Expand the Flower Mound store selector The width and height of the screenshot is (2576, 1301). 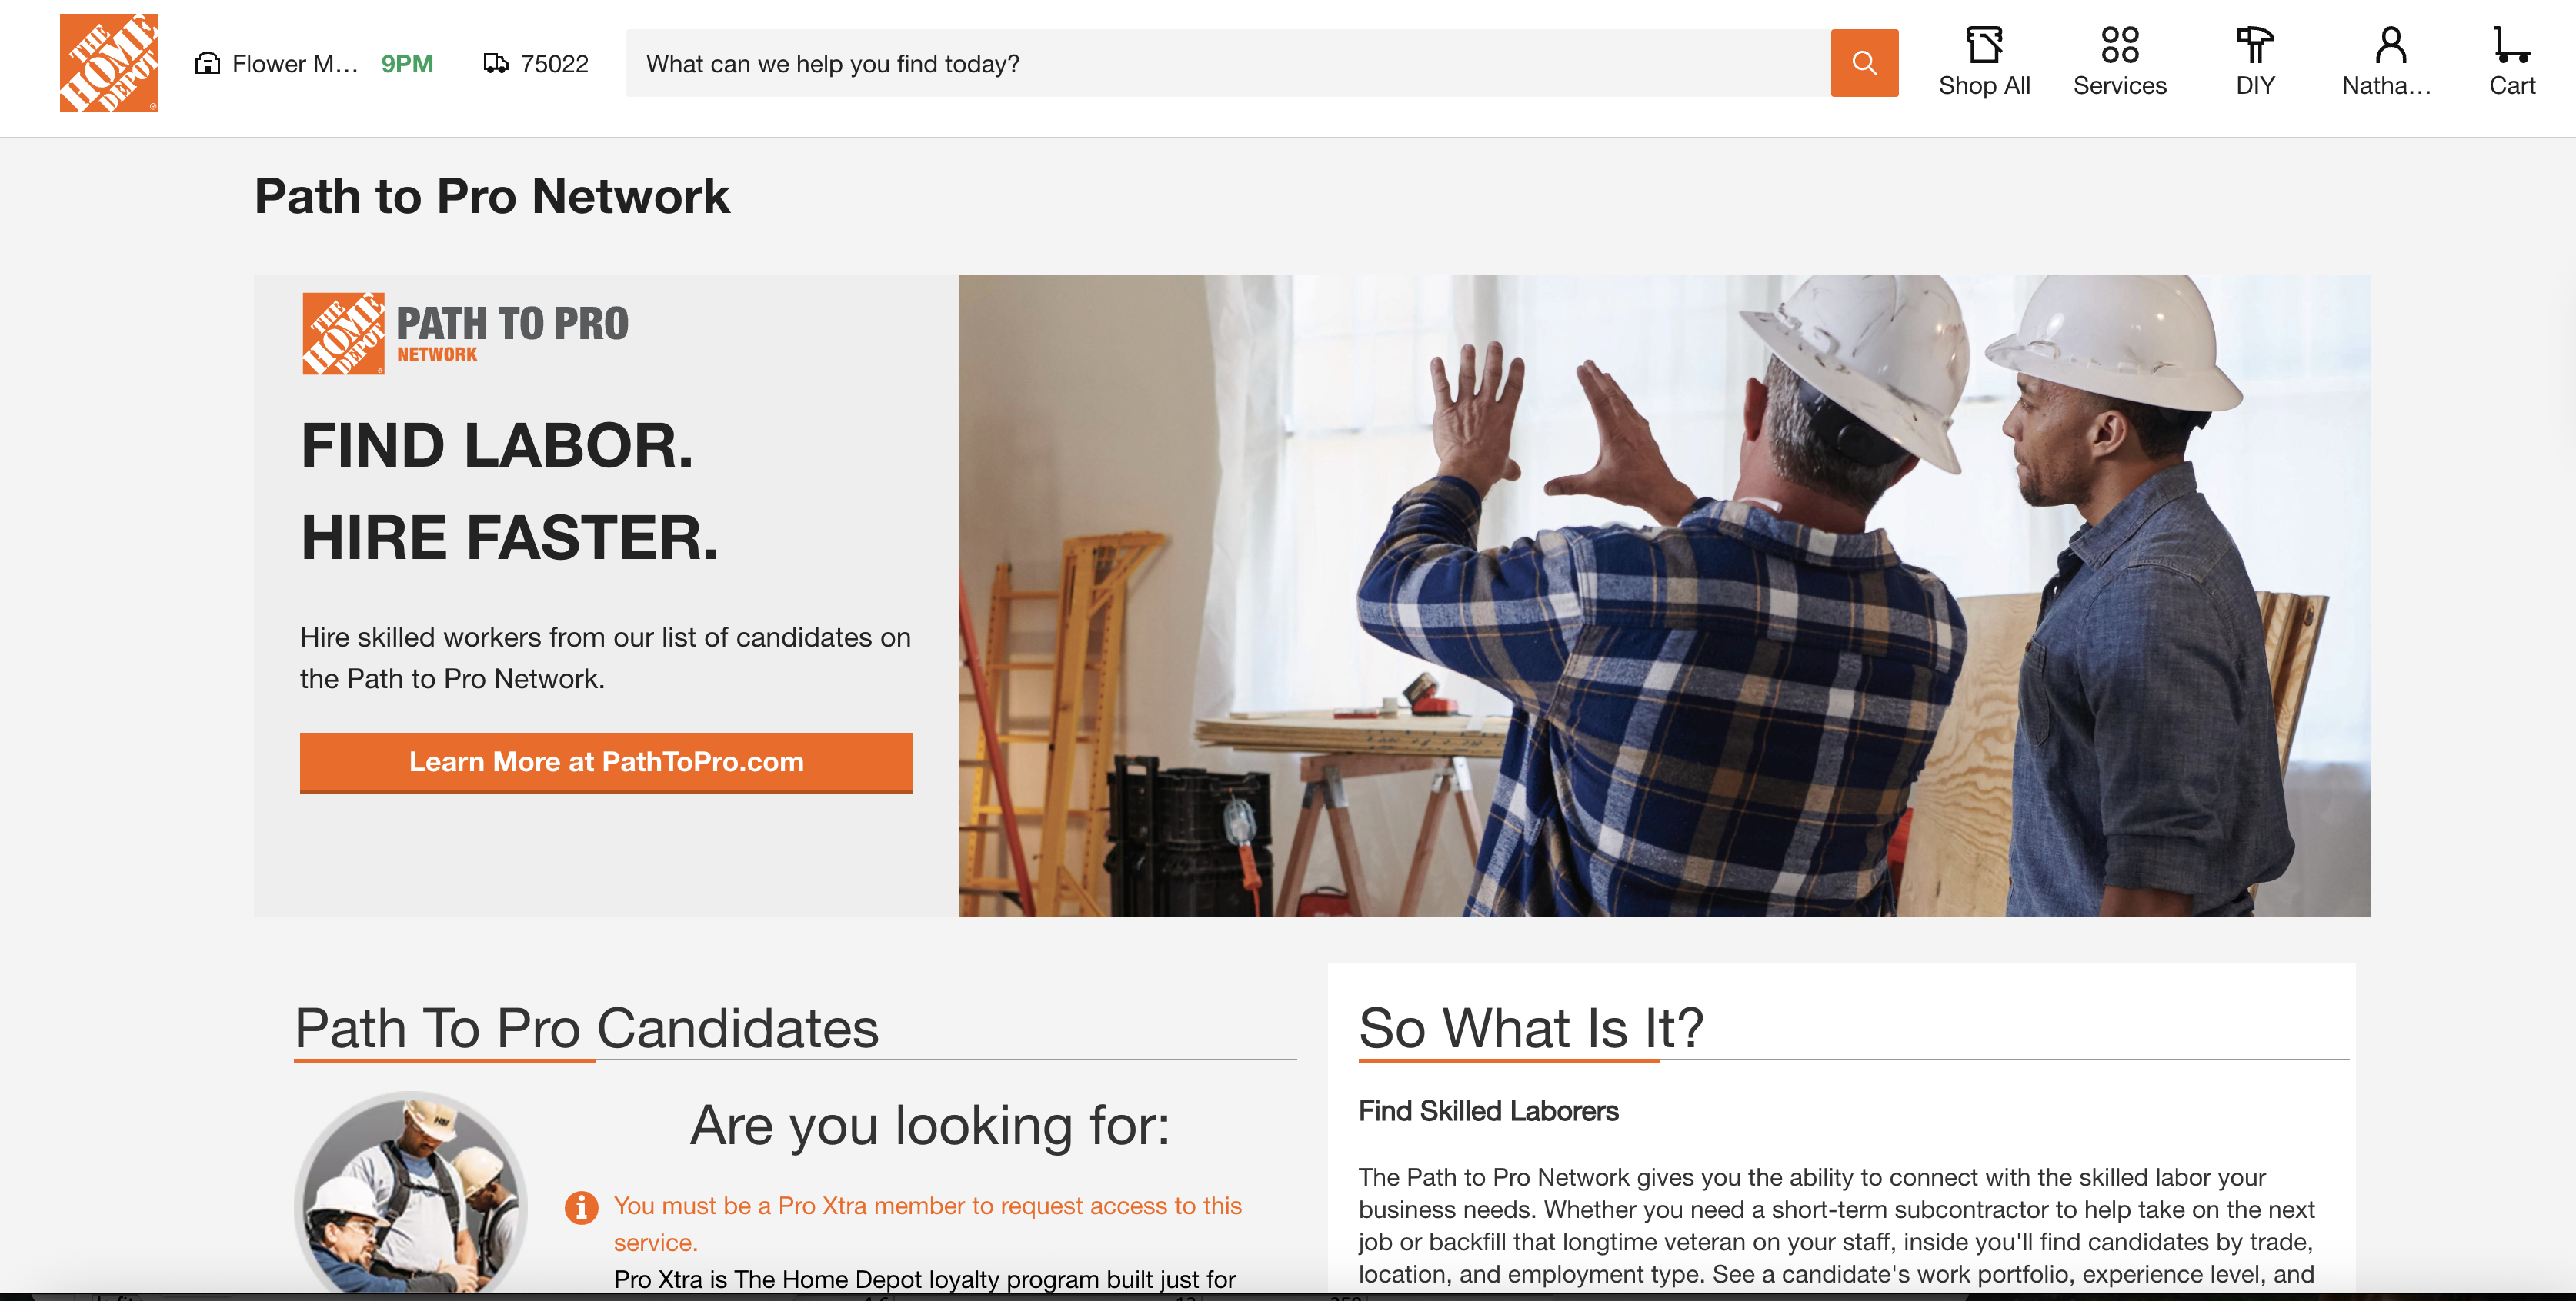[295, 64]
